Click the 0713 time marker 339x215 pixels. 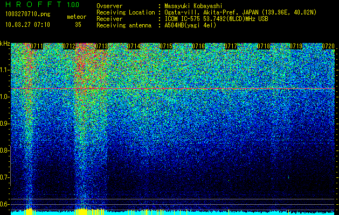pyautogui.click(x=102, y=46)
